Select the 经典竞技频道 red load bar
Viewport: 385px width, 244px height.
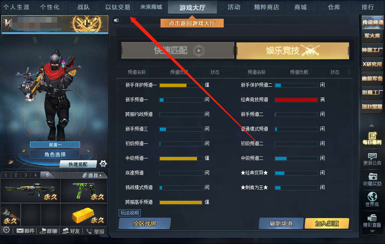click(296, 99)
